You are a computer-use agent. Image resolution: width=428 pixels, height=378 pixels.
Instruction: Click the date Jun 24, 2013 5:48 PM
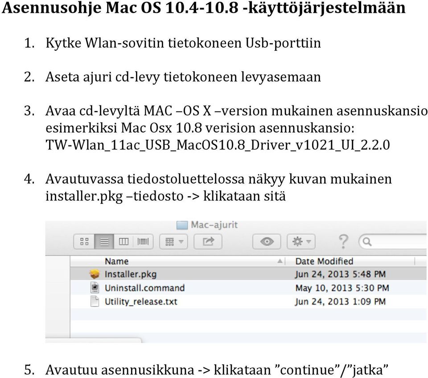[340, 274]
